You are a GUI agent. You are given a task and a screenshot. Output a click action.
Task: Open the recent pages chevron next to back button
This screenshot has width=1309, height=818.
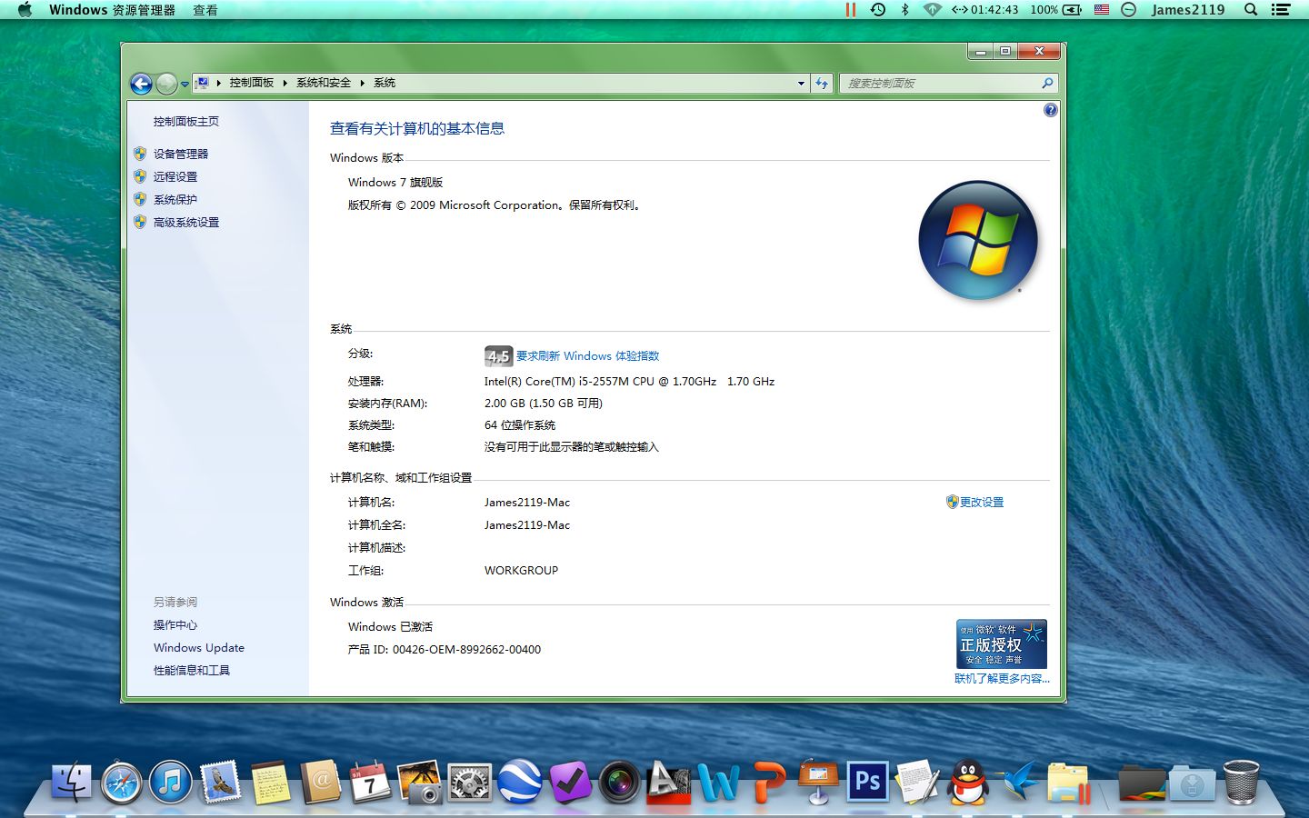tap(186, 84)
